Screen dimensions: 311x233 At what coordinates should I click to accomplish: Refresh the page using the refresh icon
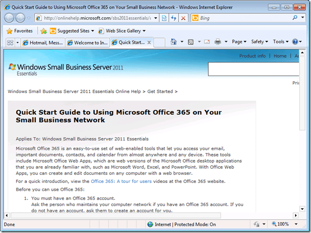point(173,18)
